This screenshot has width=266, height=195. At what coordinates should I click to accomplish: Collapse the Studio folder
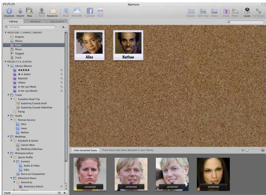(x=8, y=116)
